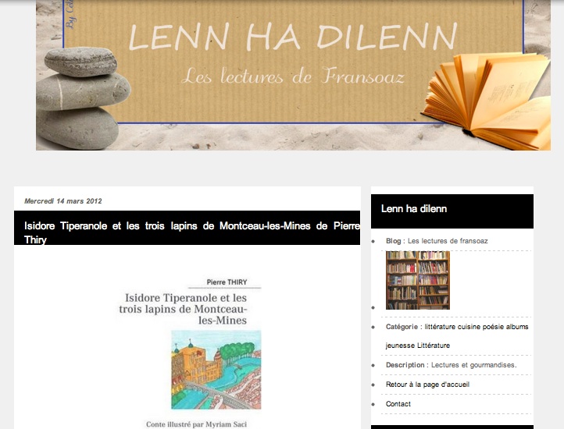Open the Contact link in sidebar
Image resolution: width=564 pixels, height=429 pixels.
click(x=398, y=404)
